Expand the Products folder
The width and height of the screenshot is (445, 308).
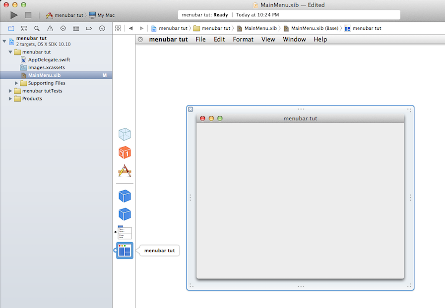pyautogui.click(x=11, y=99)
